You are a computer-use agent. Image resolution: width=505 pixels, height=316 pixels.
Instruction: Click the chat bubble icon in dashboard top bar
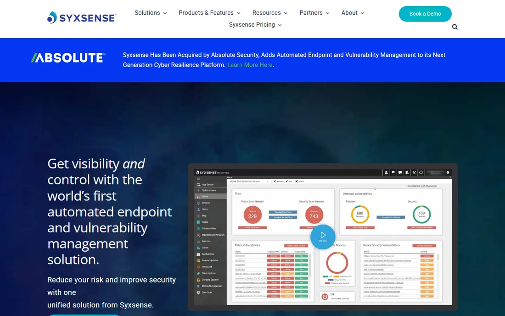click(x=400, y=173)
